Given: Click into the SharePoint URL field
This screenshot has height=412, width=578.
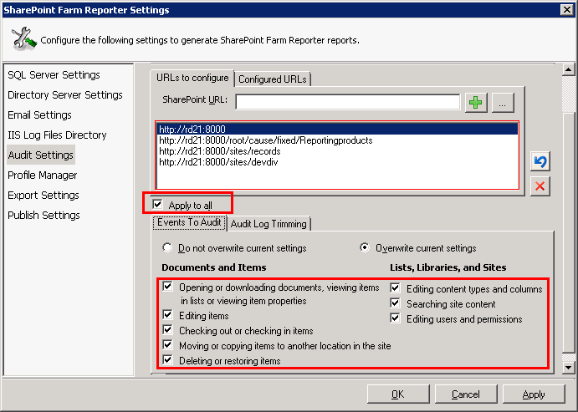Looking at the screenshot, I should click(x=348, y=102).
